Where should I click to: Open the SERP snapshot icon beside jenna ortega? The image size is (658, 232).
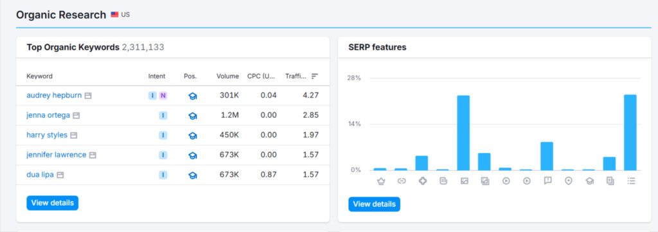click(76, 116)
